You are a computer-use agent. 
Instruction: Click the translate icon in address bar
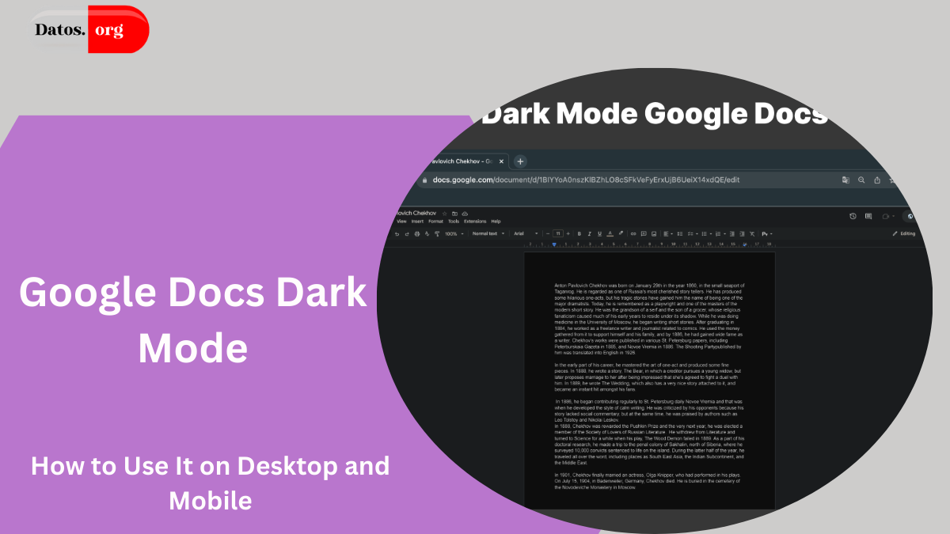845,180
